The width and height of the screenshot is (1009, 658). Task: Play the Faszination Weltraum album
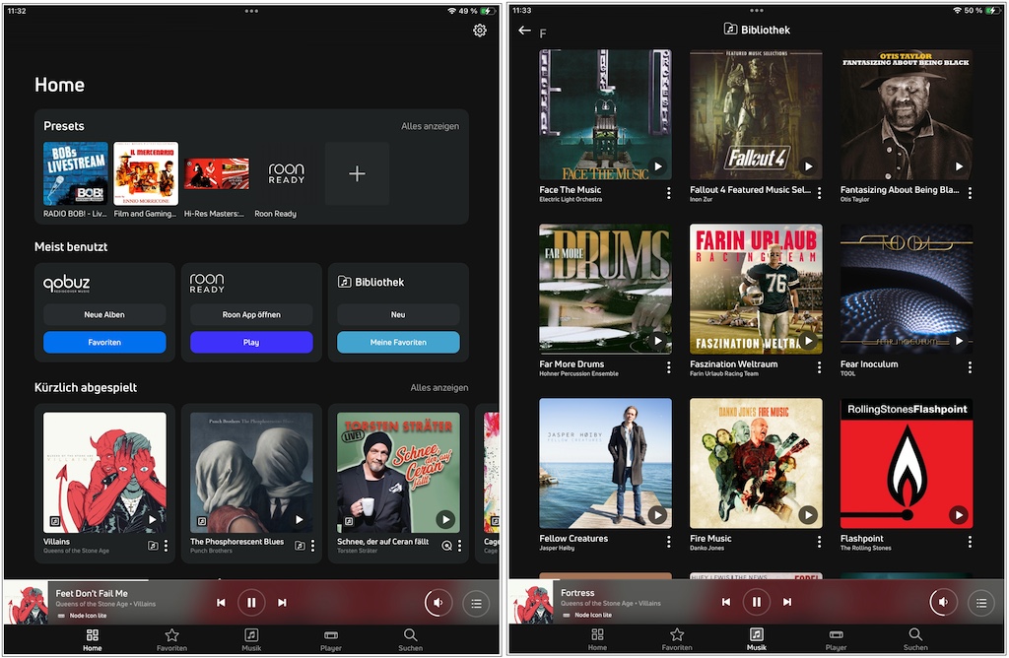[x=808, y=340]
